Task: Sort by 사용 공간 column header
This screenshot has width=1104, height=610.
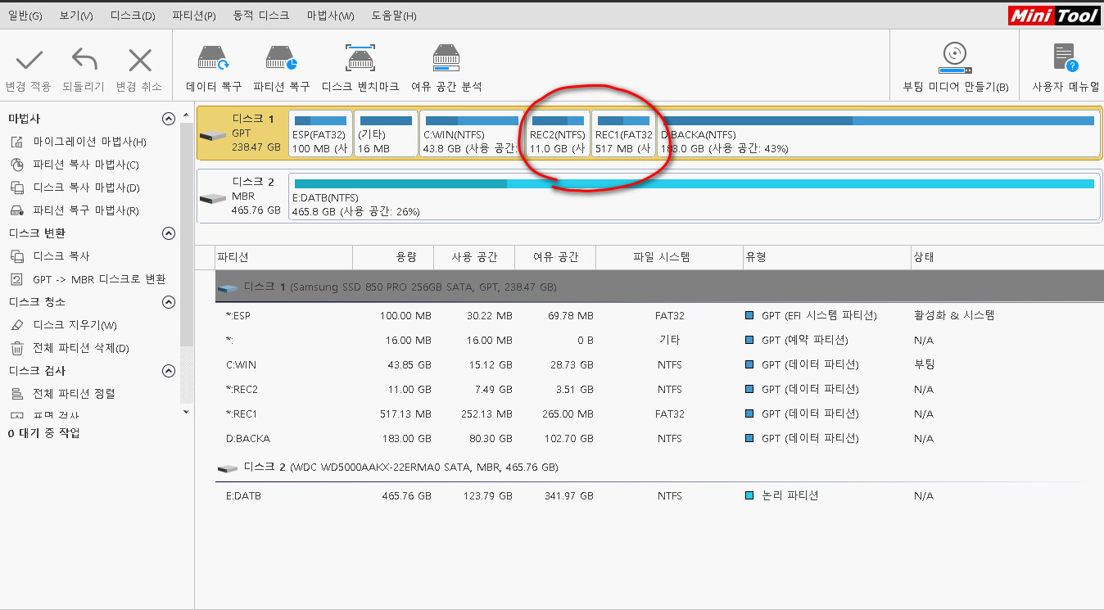Action: click(474, 257)
